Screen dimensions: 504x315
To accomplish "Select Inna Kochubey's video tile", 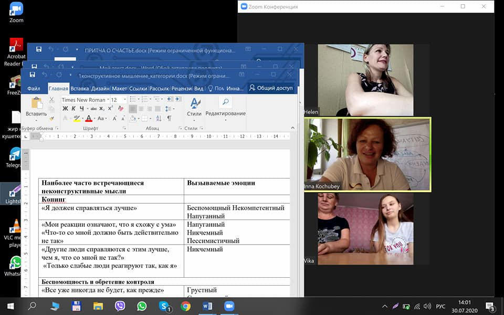I will [x=367, y=154].
